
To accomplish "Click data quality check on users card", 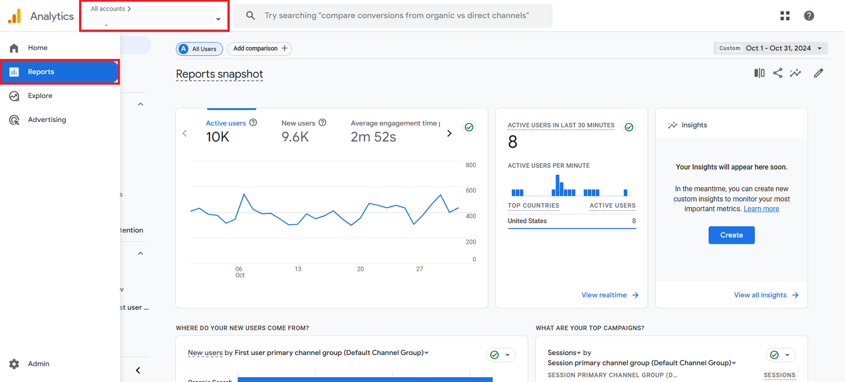I will pyautogui.click(x=469, y=127).
